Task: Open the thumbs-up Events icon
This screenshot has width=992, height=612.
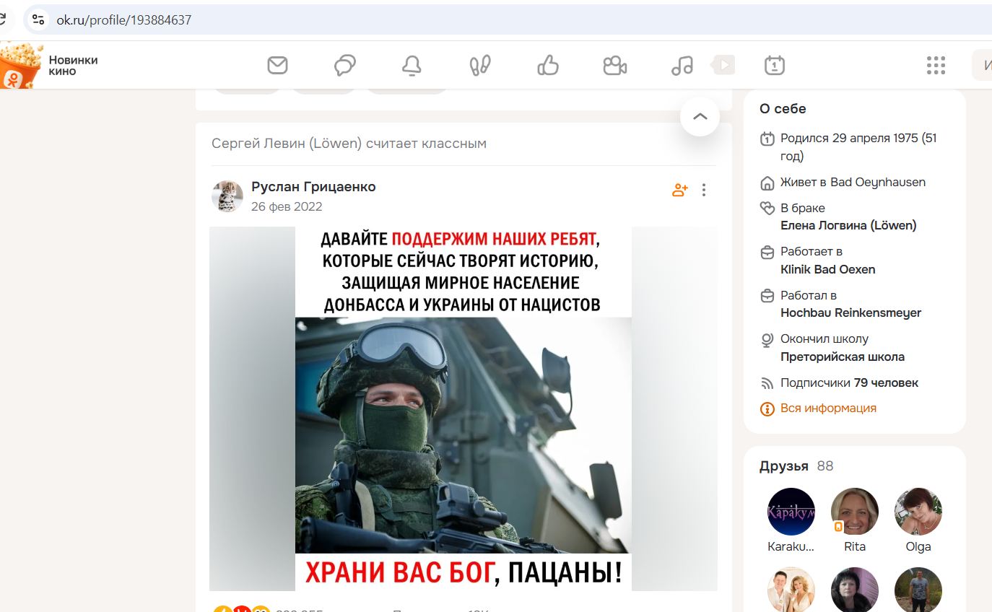Action: pyautogui.click(x=548, y=66)
